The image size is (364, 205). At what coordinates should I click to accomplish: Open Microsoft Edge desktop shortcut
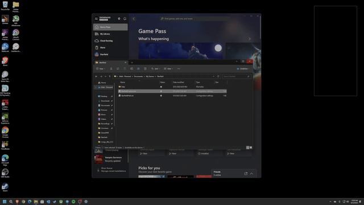click(5, 160)
